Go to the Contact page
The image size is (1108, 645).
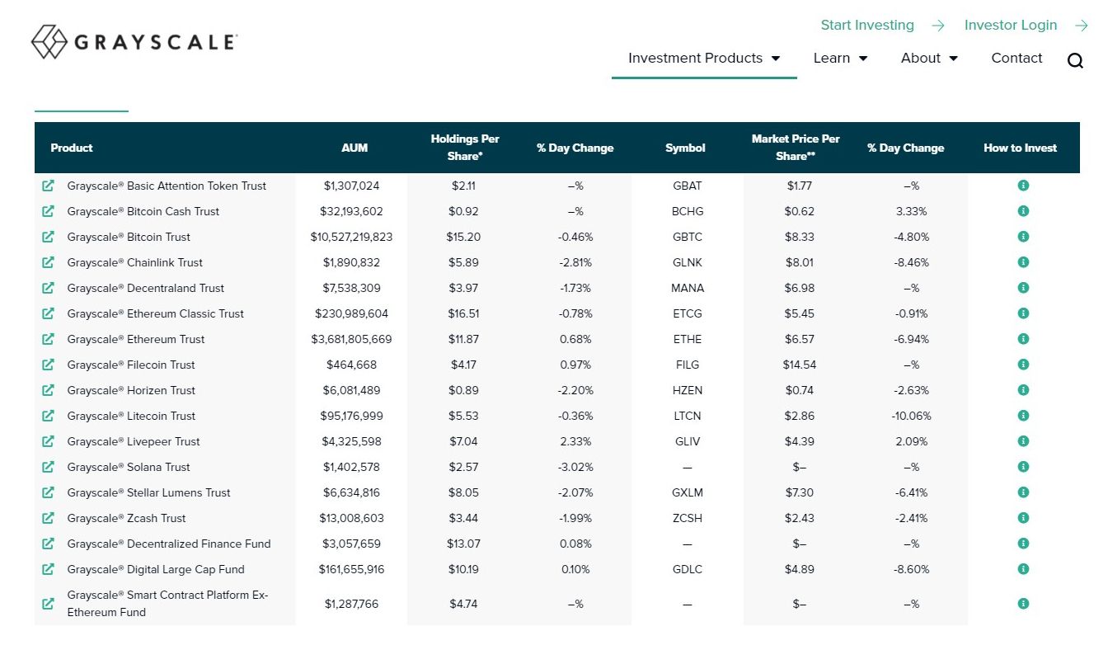tap(1016, 58)
